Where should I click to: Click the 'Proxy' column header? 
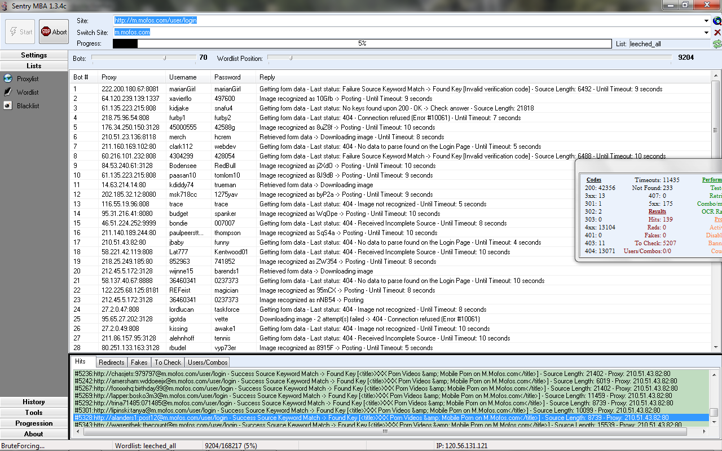[131, 77]
